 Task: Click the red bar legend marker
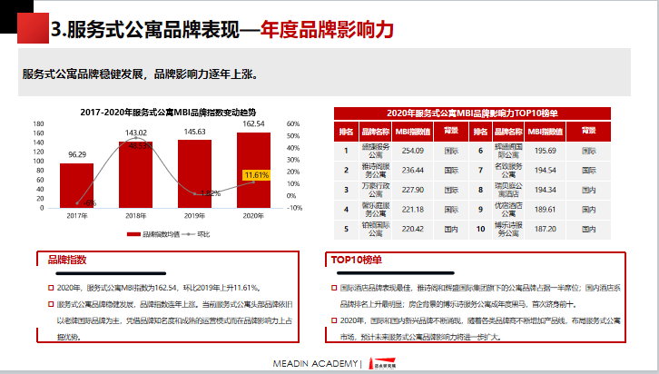pyautogui.click(x=132, y=233)
